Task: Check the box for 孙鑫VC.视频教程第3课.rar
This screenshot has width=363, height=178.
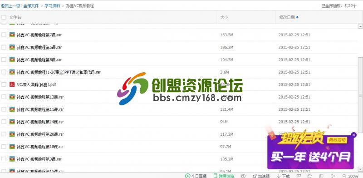Action: (x=4, y=159)
